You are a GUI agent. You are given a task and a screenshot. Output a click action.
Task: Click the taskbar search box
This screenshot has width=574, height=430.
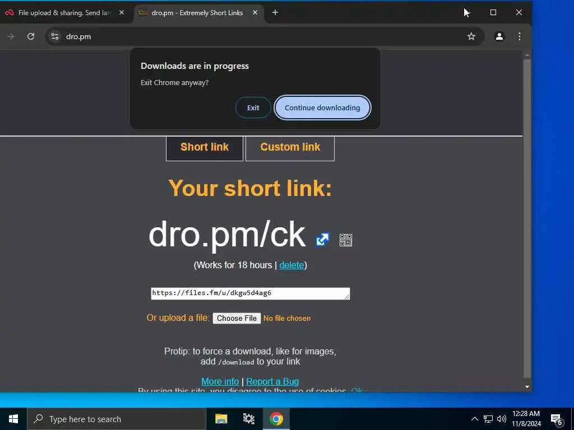coord(117,419)
